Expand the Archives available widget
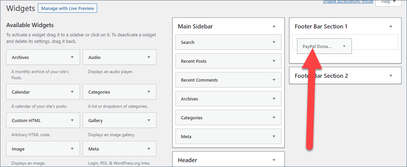 point(72,57)
